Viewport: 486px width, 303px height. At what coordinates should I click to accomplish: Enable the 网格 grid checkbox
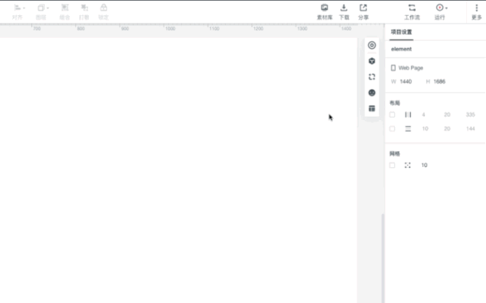click(392, 165)
